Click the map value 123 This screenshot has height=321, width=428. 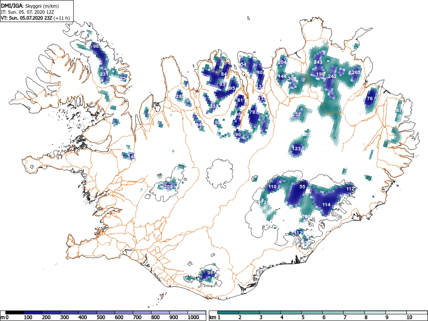(297, 149)
